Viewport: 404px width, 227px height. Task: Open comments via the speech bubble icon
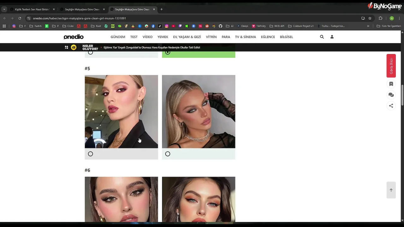391,95
